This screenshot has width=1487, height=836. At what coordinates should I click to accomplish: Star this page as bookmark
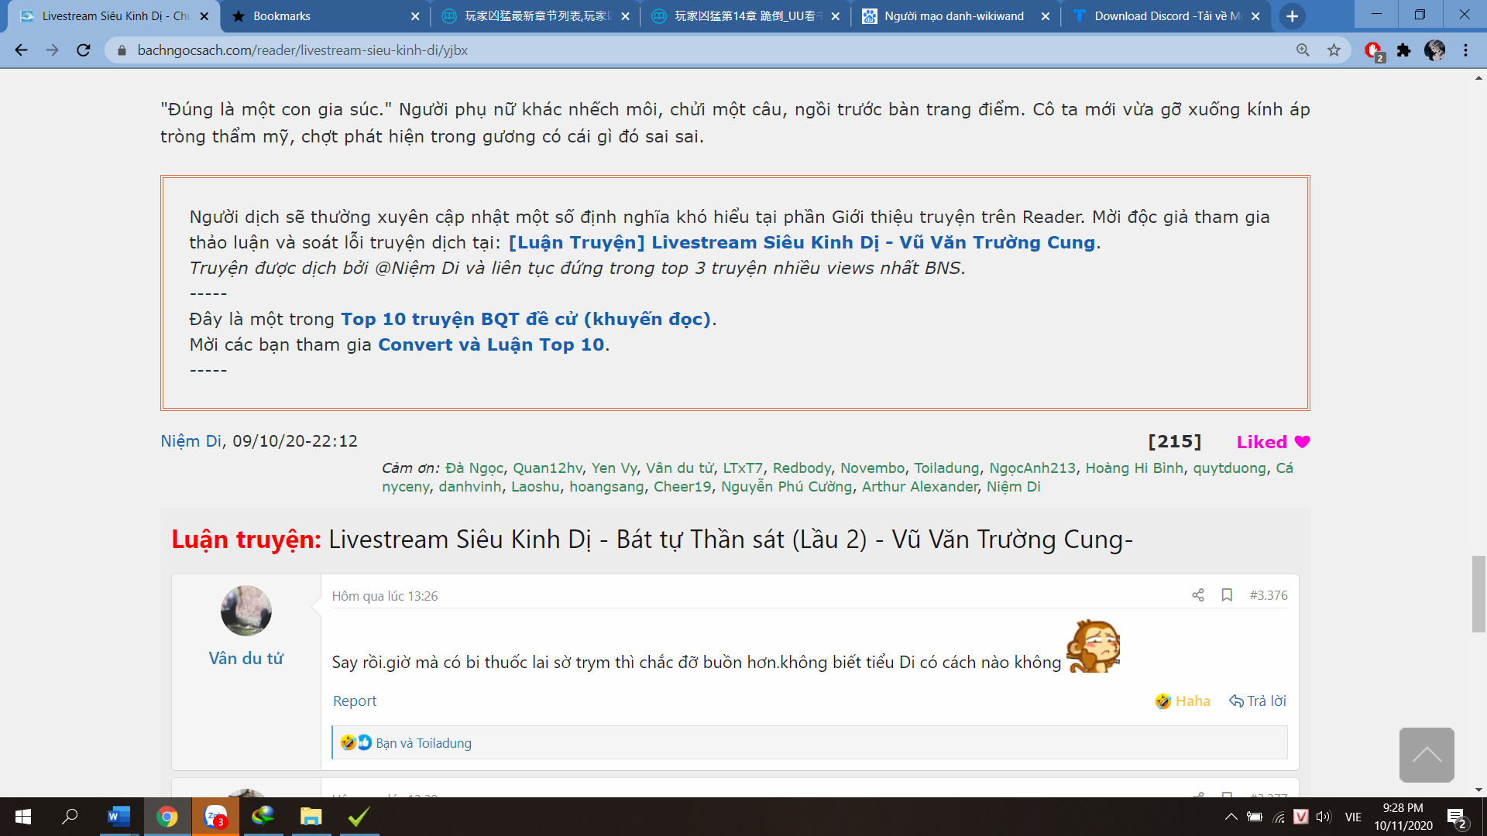pos(1334,50)
